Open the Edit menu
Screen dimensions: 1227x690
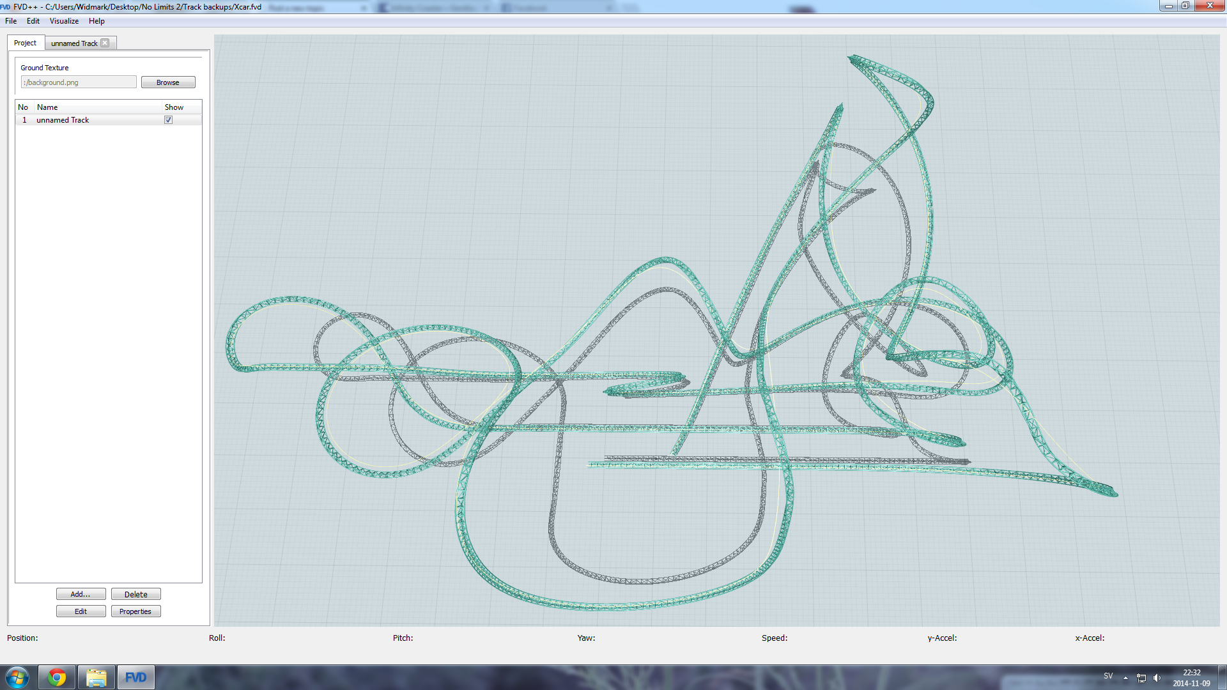pyautogui.click(x=33, y=21)
